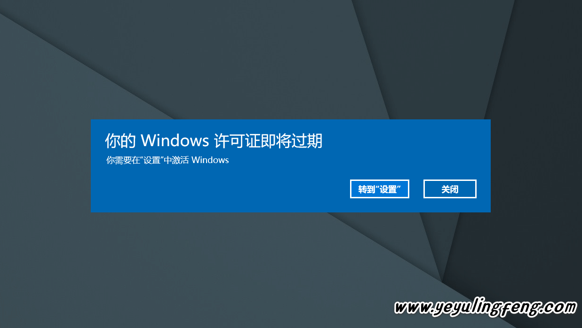Dismiss the dialog with the 关闭 button
This screenshot has height=328, width=582.
450,189
